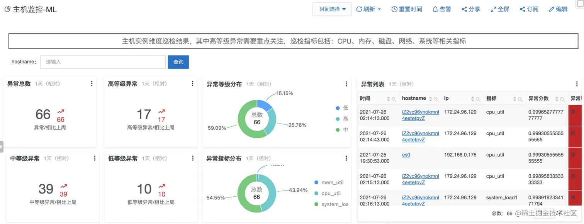This screenshot has height=224, width=584.
Task: Click the 10 low-level anomalies value
Action: tap(144, 189)
